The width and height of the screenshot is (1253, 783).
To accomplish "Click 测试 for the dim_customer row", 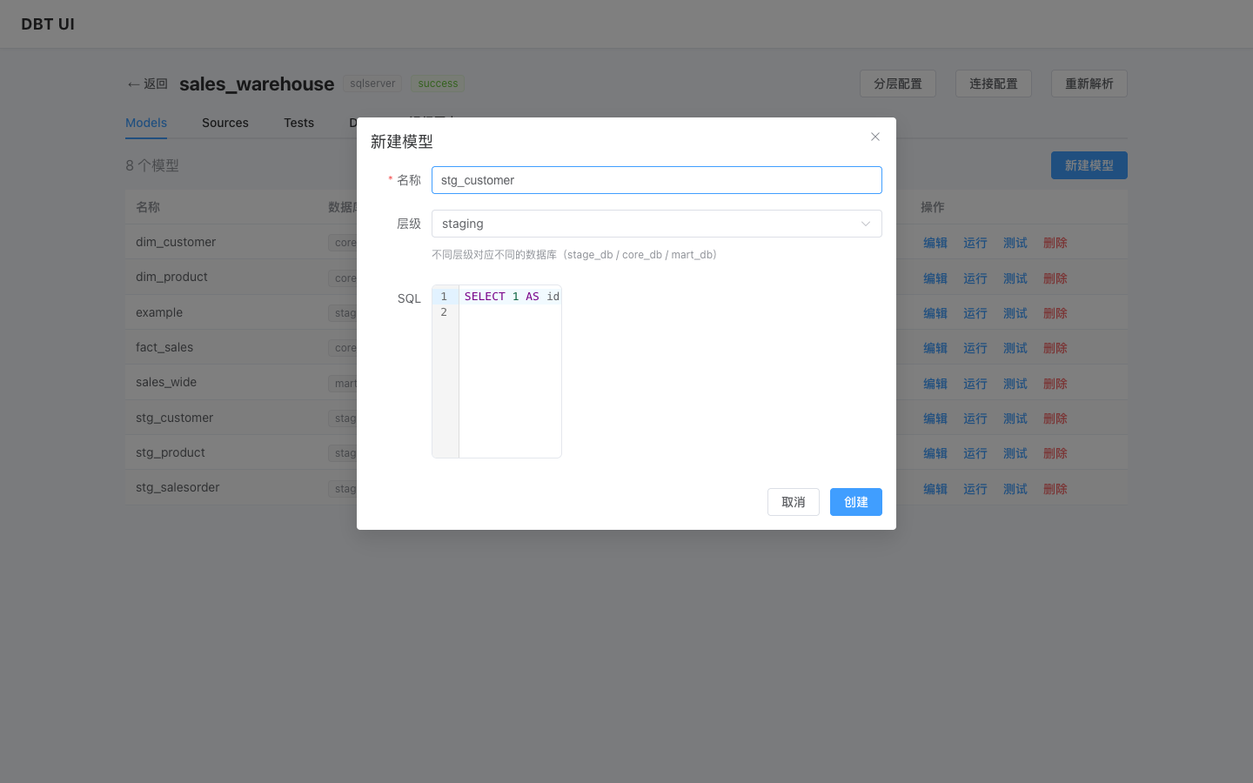I will click(1015, 243).
